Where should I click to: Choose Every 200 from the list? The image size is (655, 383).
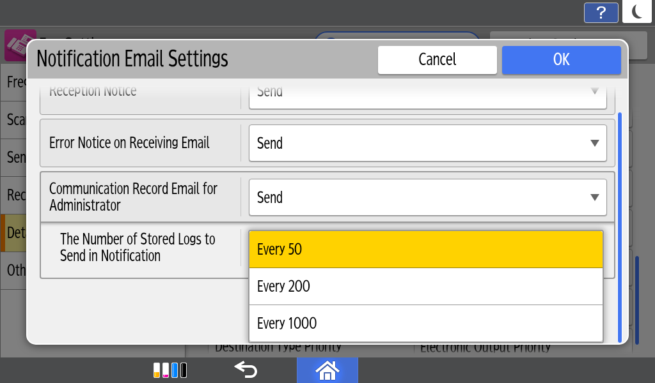(425, 286)
